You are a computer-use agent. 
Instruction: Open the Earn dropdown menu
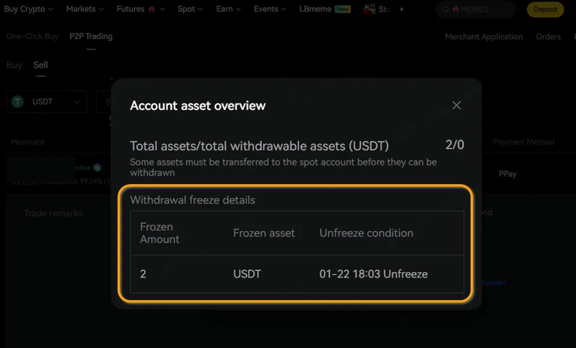228,9
